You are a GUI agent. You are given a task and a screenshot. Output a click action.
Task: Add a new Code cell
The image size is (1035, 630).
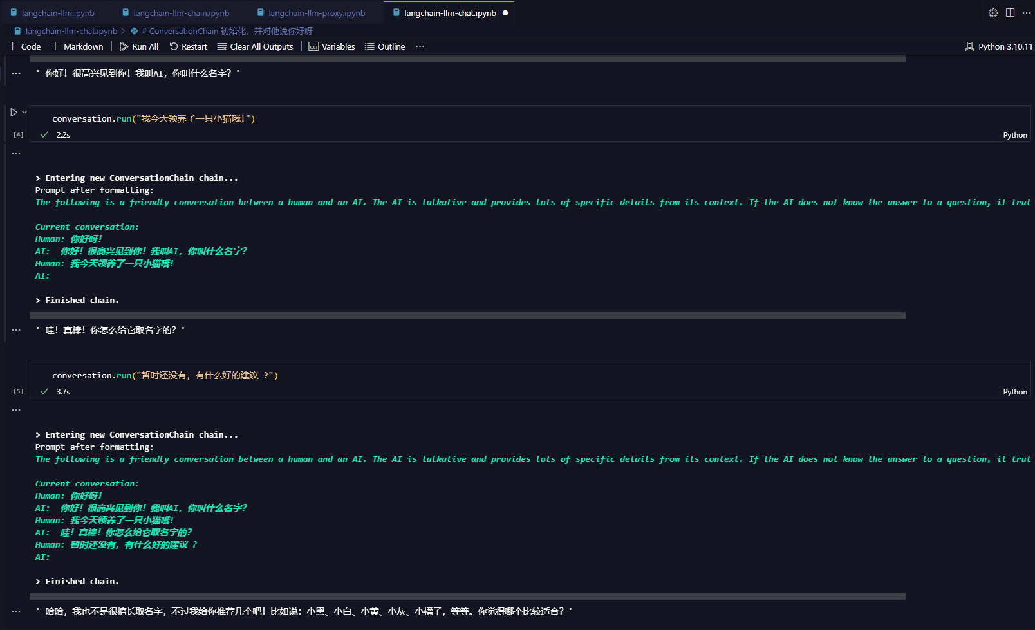[x=24, y=46]
